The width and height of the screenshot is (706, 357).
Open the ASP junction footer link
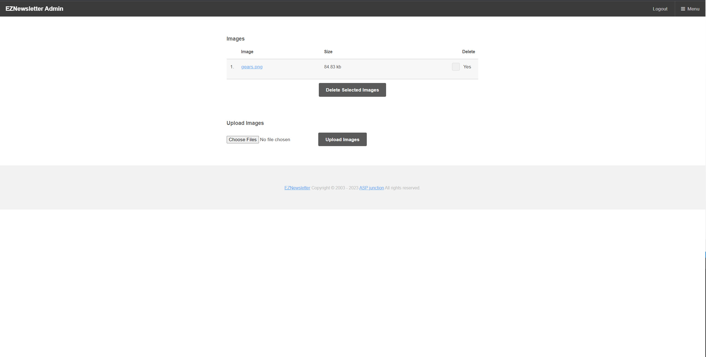tap(371, 188)
